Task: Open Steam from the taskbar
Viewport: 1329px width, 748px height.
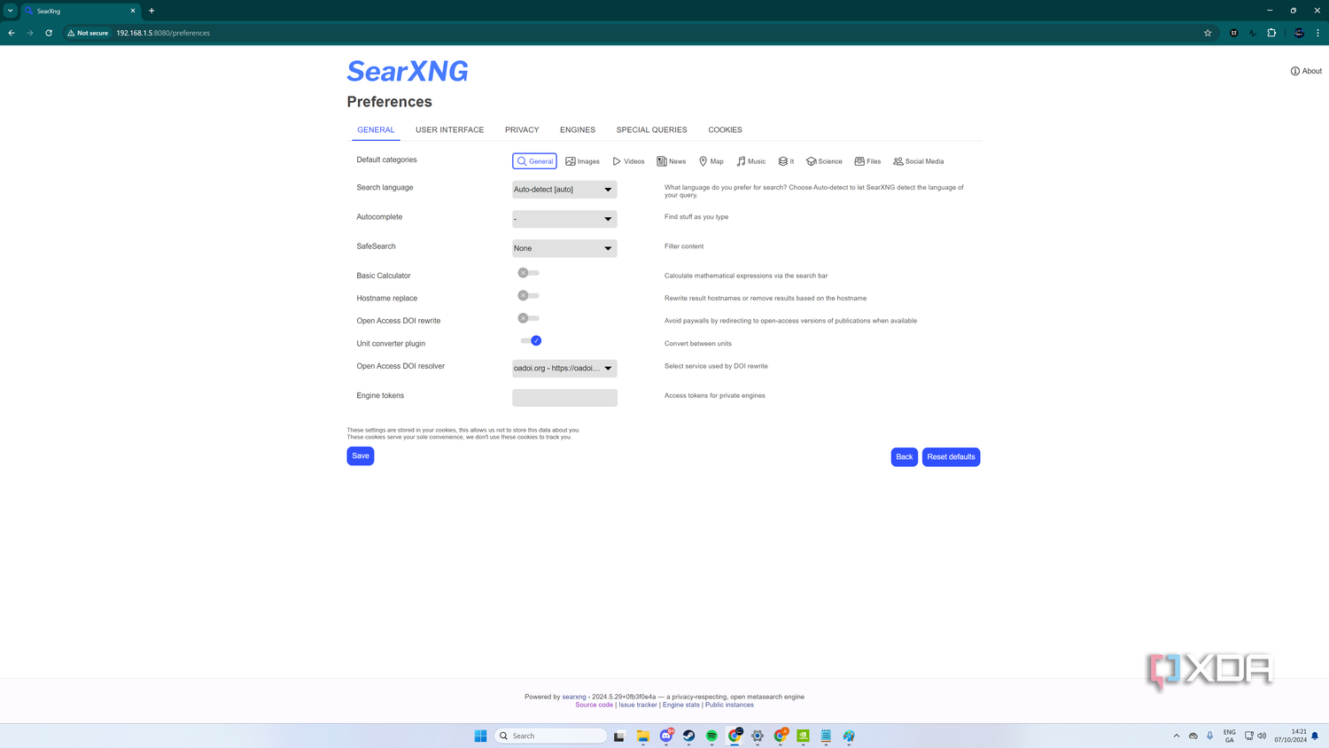Action: (x=689, y=736)
